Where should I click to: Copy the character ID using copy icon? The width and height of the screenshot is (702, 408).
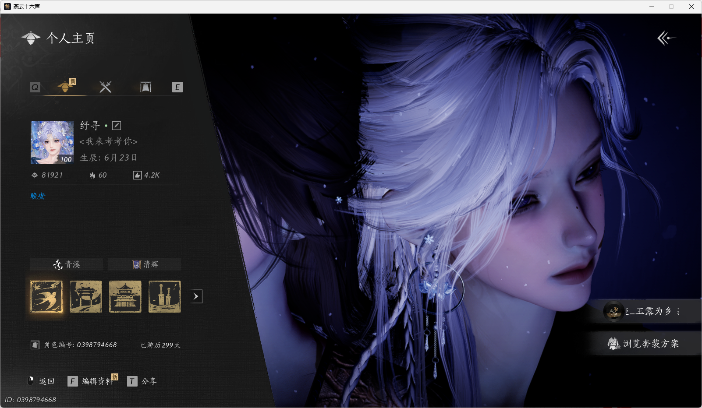click(35, 345)
